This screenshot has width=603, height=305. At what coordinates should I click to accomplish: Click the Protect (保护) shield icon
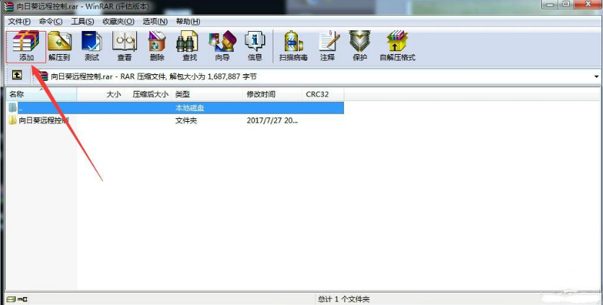[x=360, y=46]
